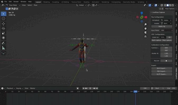Select the Select Box tool

pyautogui.click(x=3, y=14)
